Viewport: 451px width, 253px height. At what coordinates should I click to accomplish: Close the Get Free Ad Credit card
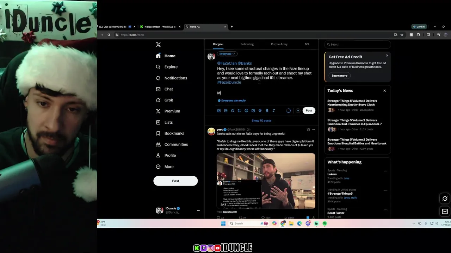(387, 56)
